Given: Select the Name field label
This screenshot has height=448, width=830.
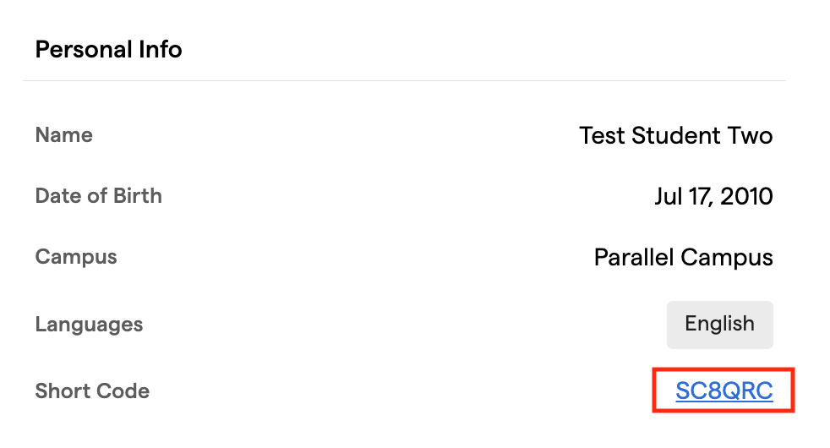Looking at the screenshot, I should click(x=64, y=135).
